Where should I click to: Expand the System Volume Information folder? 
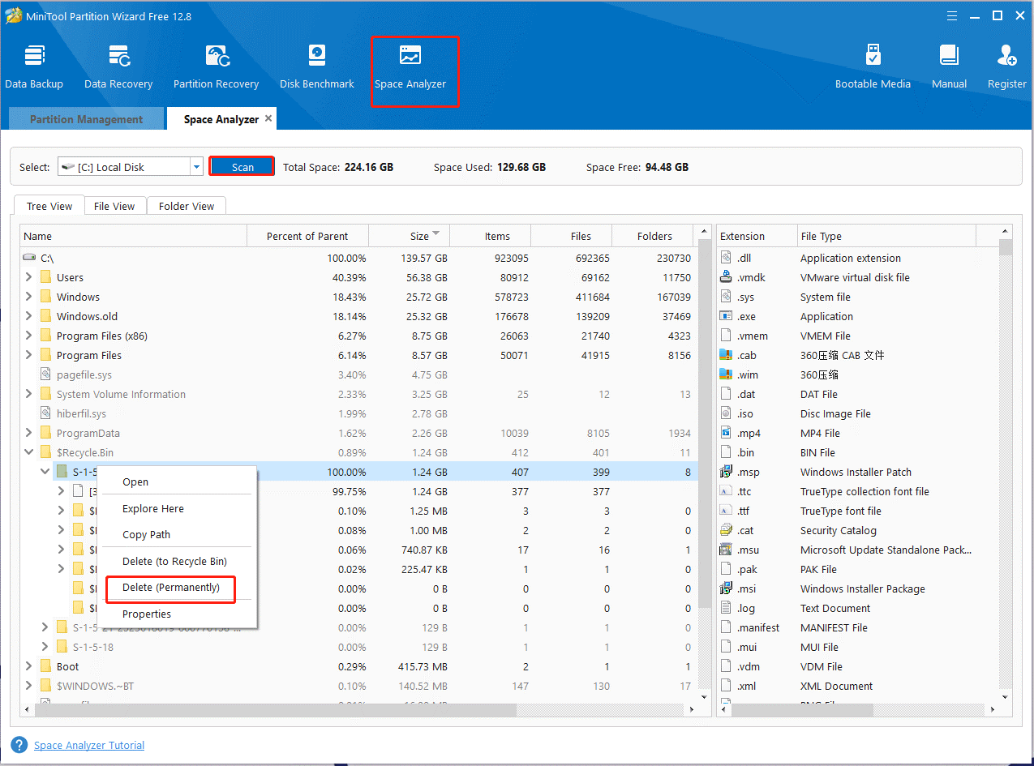pos(29,394)
